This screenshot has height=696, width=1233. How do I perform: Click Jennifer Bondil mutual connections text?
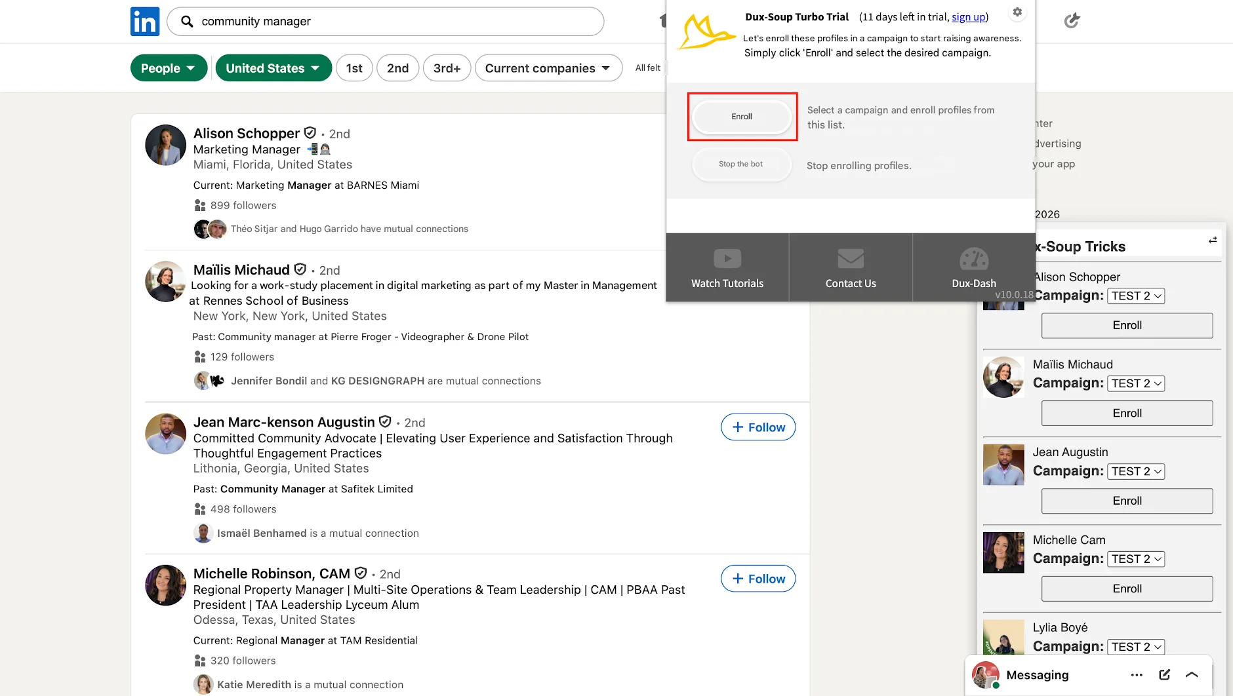tap(386, 381)
